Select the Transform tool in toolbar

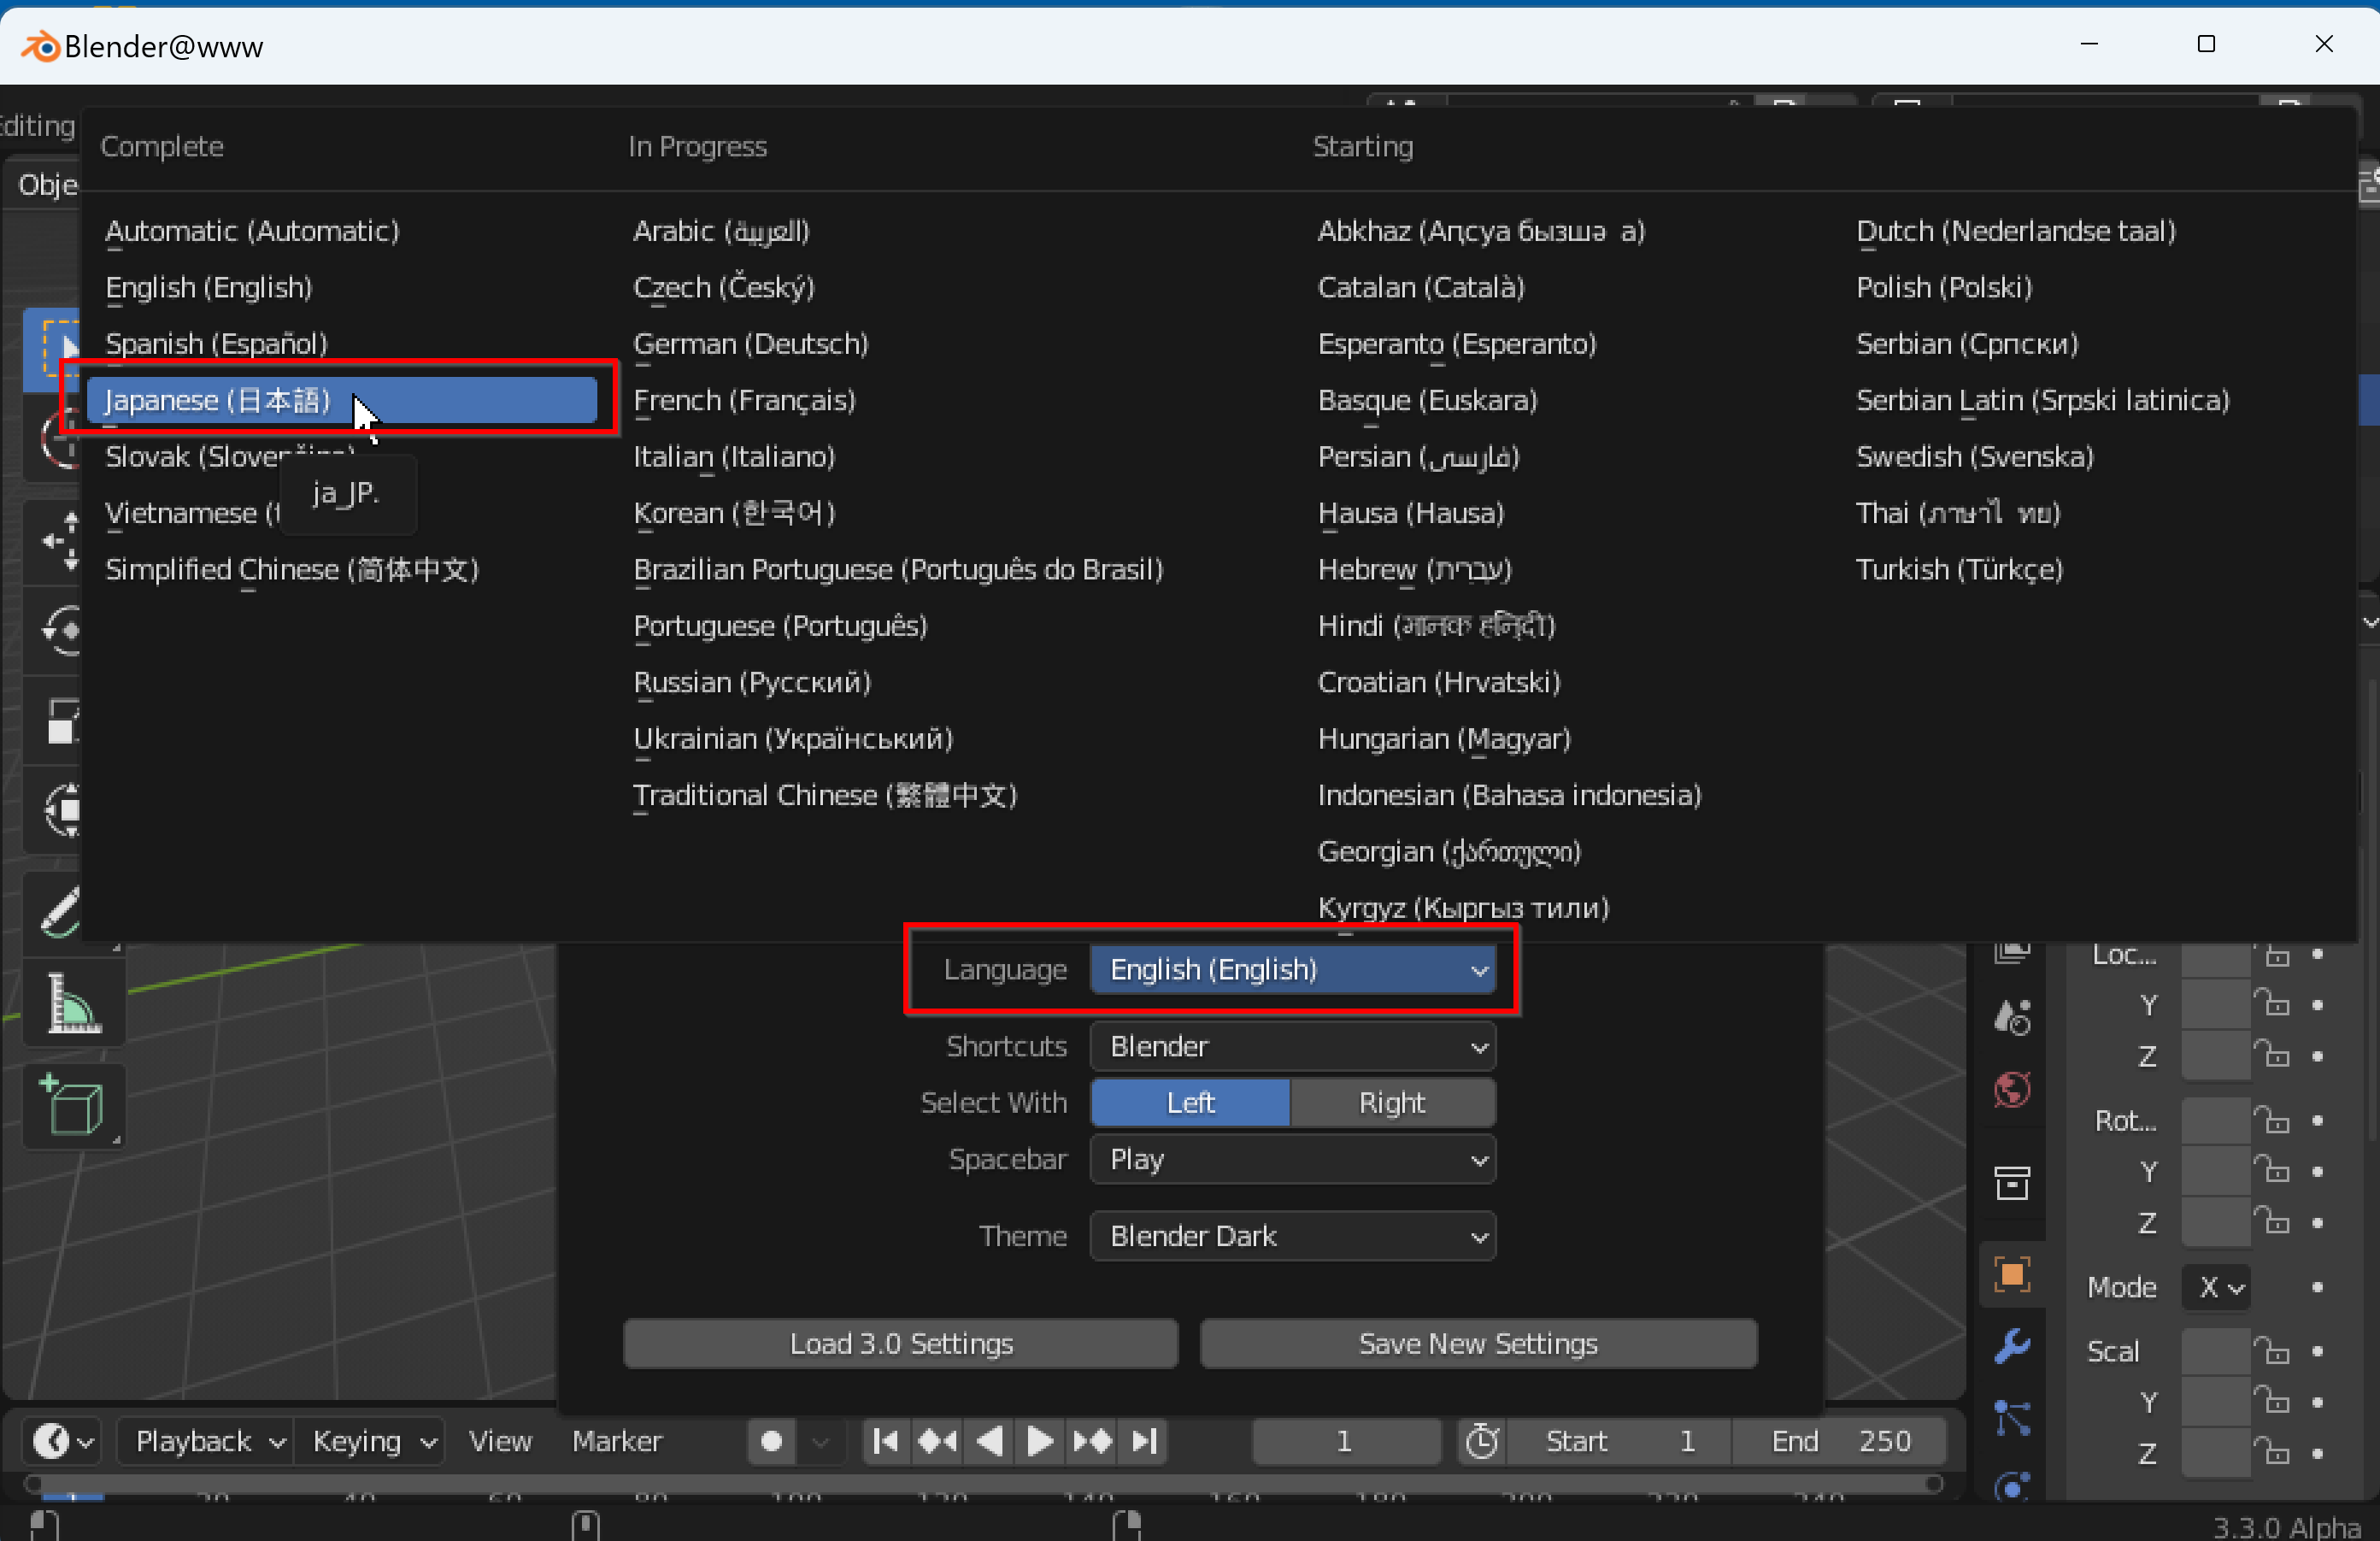click(60, 810)
